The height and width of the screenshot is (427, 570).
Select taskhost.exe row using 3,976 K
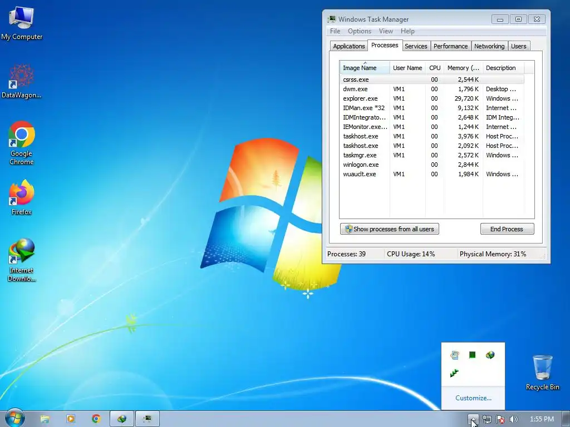pos(432,136)
